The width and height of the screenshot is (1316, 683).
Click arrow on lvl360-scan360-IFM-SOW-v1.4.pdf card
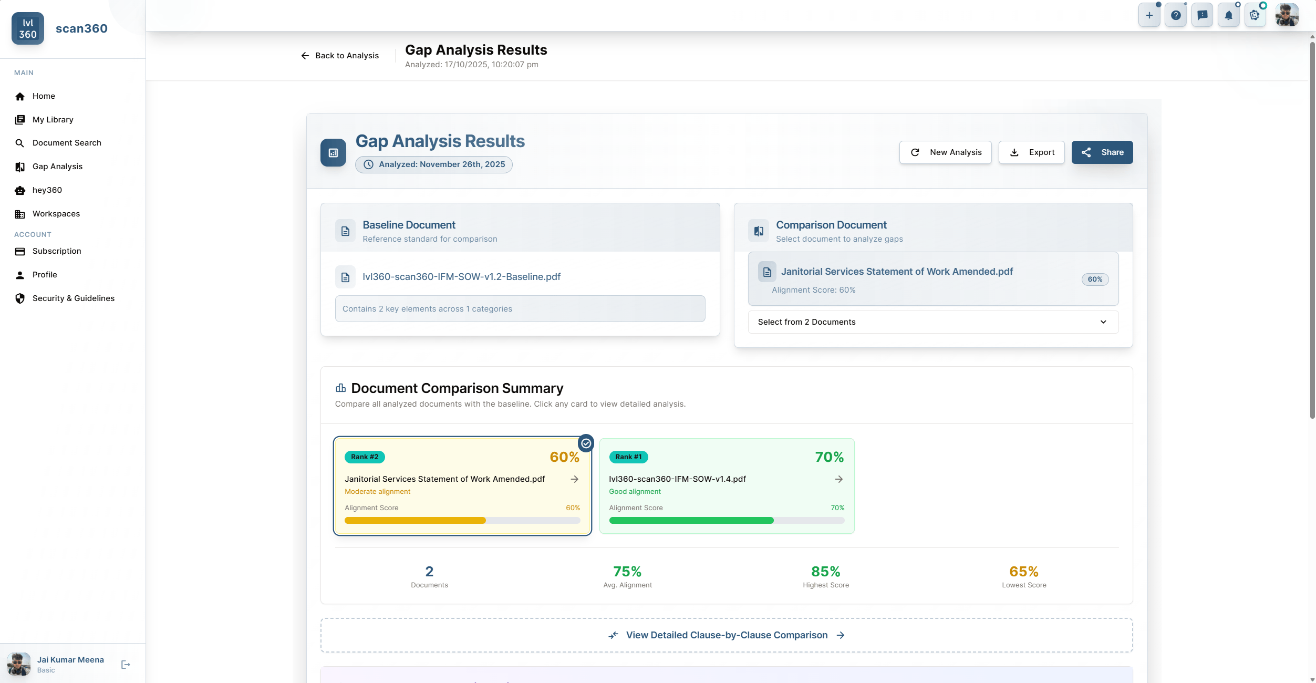pos(839,479)
